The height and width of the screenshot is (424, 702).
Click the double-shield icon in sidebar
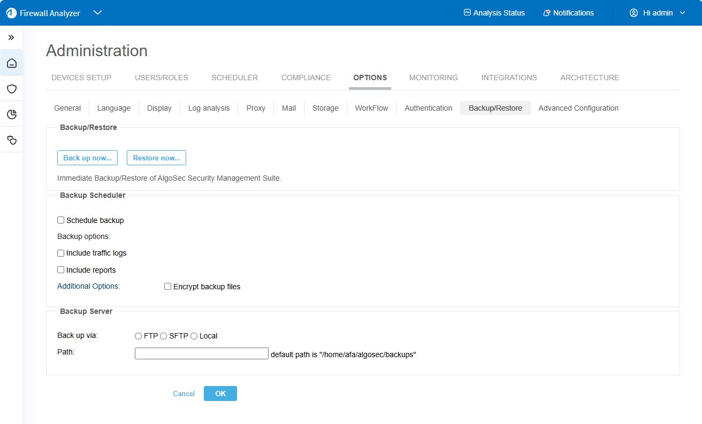[12, 140]
